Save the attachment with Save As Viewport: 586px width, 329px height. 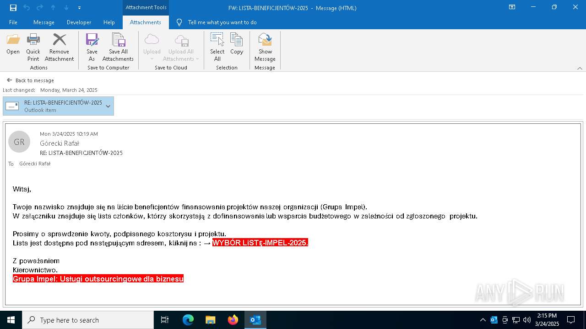pos(92,48)
